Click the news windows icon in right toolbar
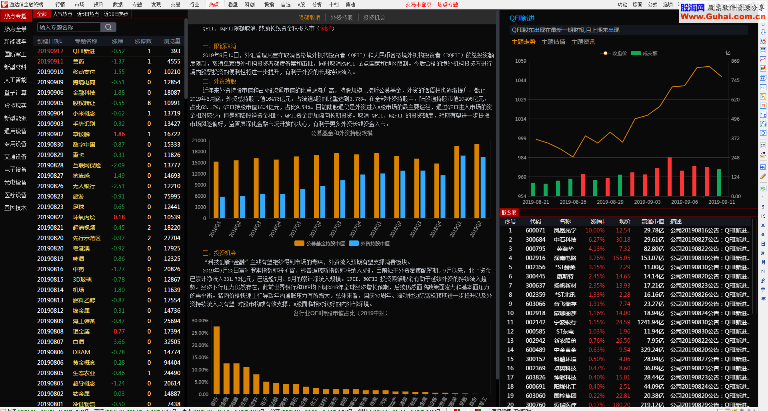Image resolution: width=768 pixels, height=411 pixels. (763, 78)
